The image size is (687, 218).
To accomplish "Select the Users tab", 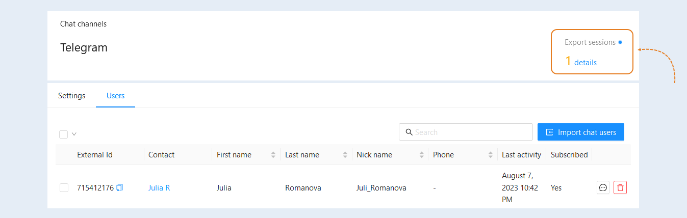I will 115,95.
